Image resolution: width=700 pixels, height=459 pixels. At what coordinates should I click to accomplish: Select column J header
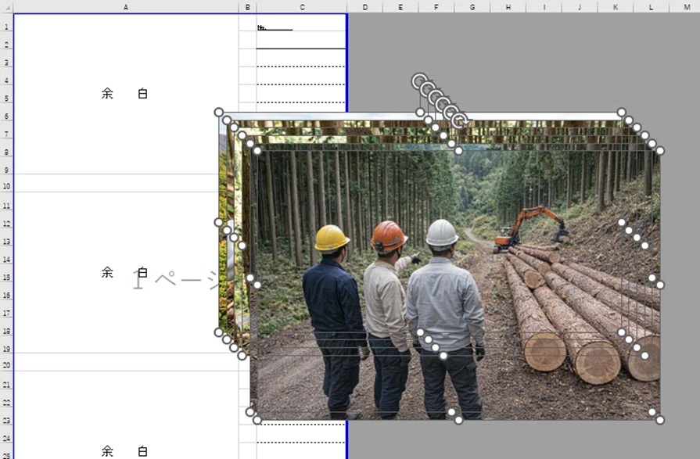pos(580,7)
